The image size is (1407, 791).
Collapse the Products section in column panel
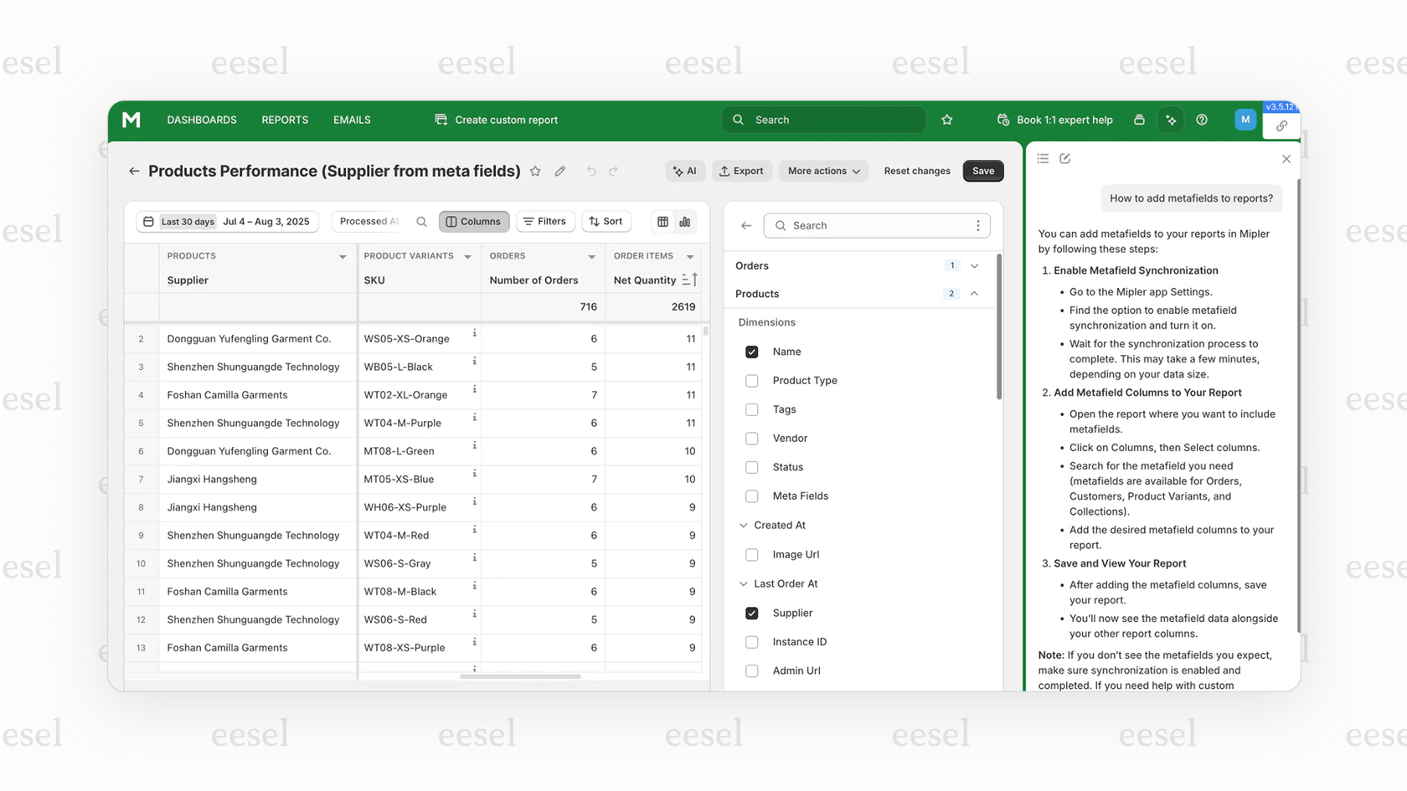[973, 294]
